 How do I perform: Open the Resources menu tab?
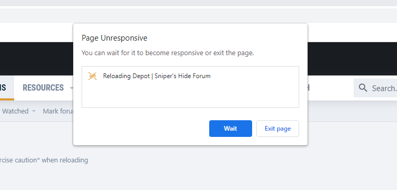(43, 87)
